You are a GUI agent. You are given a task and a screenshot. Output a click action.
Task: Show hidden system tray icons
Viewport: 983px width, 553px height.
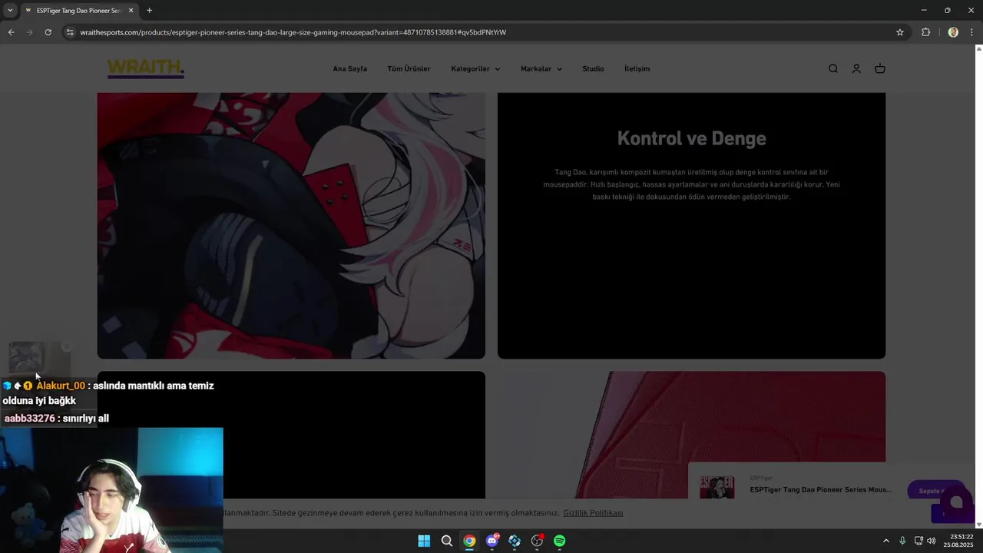pos(885,541)
